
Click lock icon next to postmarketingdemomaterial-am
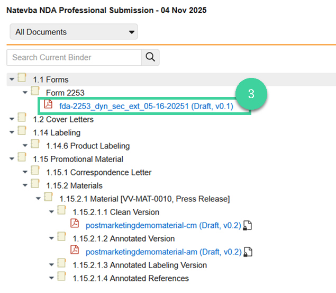pyautogui.click(x=247, y=252)
